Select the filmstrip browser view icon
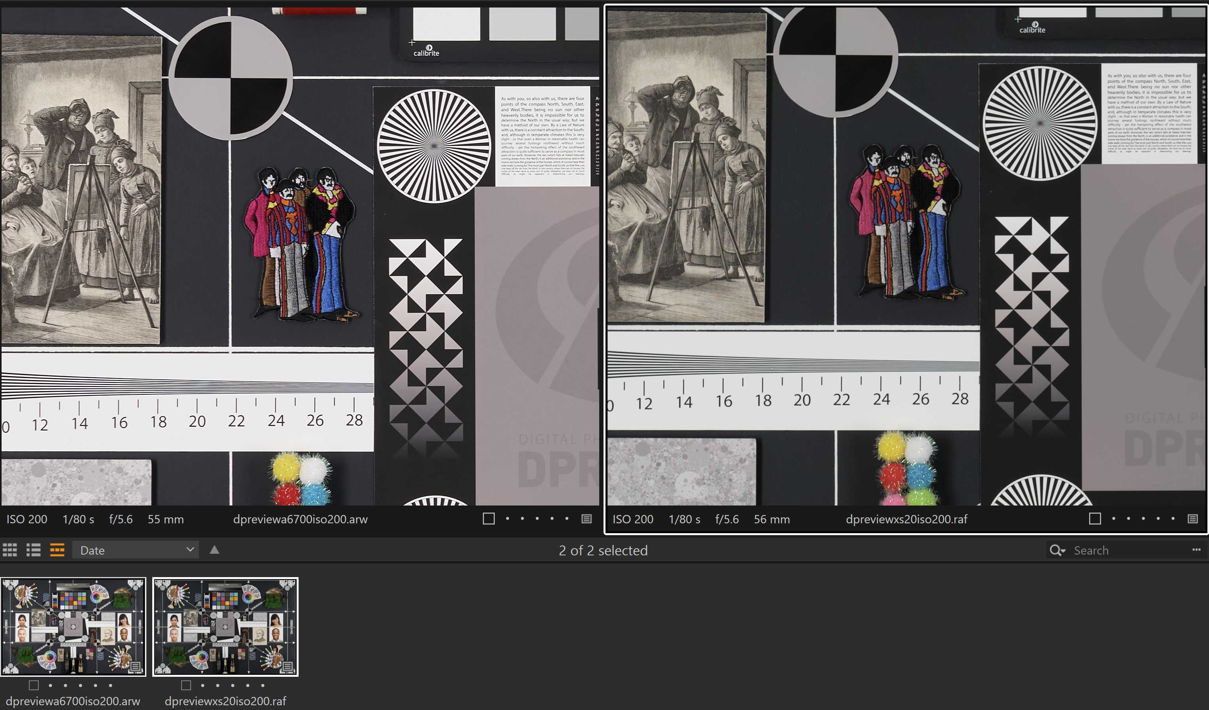The width and height of the screenshot is (1209, 710). (57, 550)
